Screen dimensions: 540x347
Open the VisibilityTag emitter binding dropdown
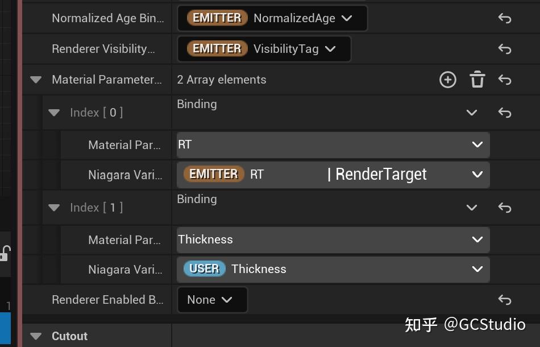pyautogui.click(x=330, y=48)
